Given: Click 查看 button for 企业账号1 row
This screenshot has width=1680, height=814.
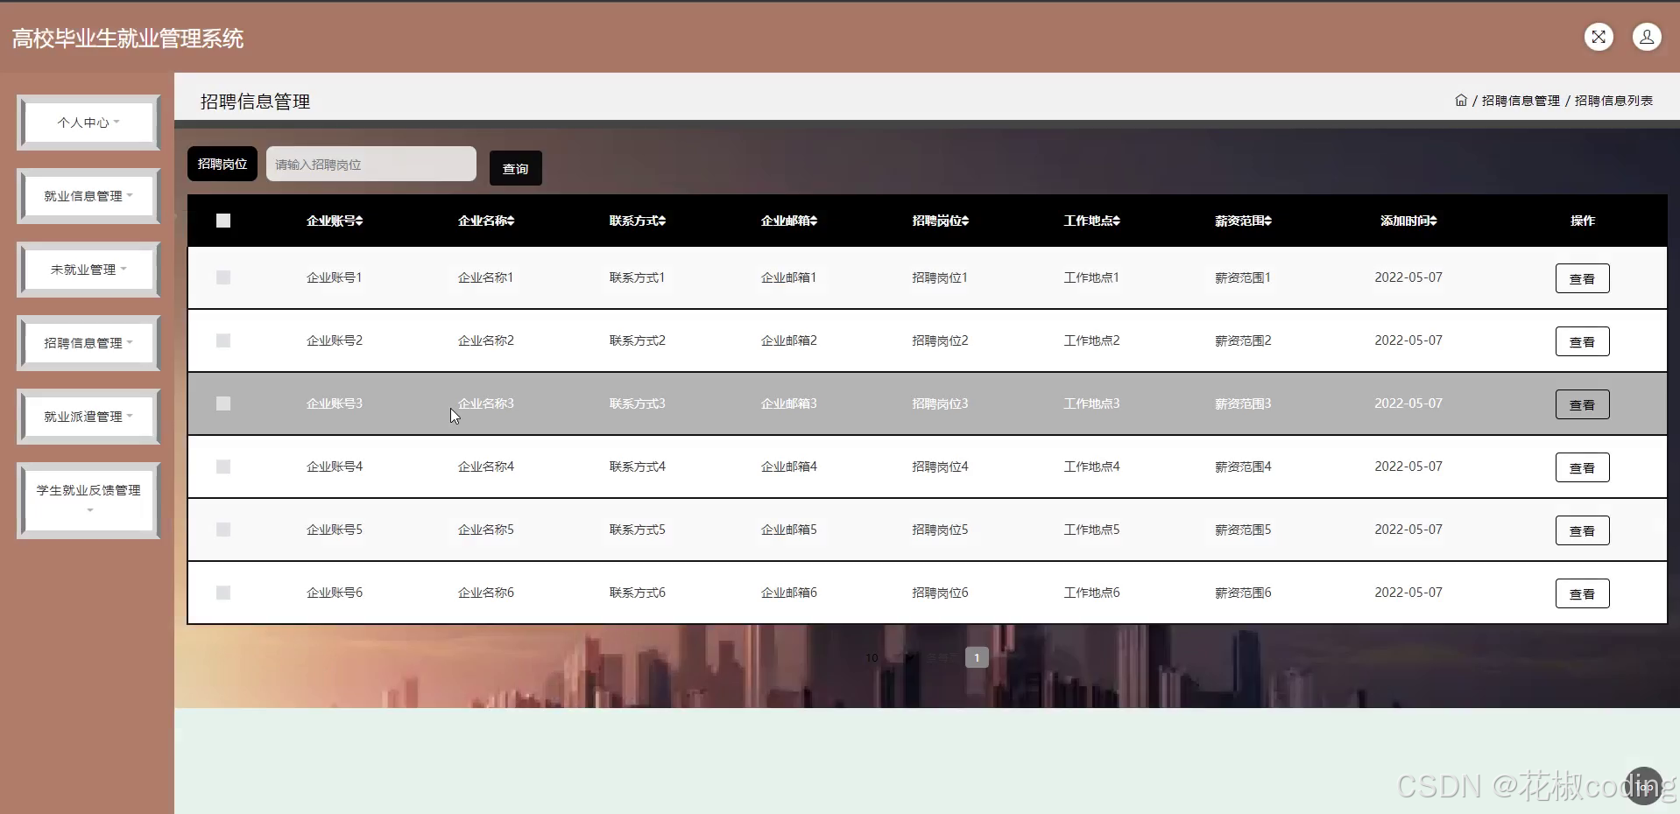Looking at the screenshot, I should (x=1582, y=278).
